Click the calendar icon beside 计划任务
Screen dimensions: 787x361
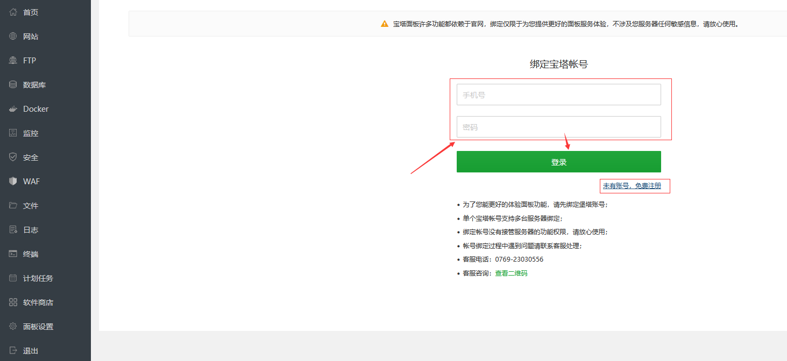pos(13,278)
